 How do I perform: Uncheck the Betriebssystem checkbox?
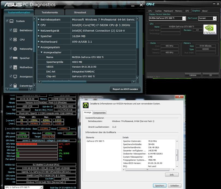pos(11,30)
